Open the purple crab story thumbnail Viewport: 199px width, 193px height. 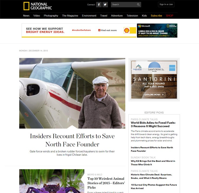52,181
